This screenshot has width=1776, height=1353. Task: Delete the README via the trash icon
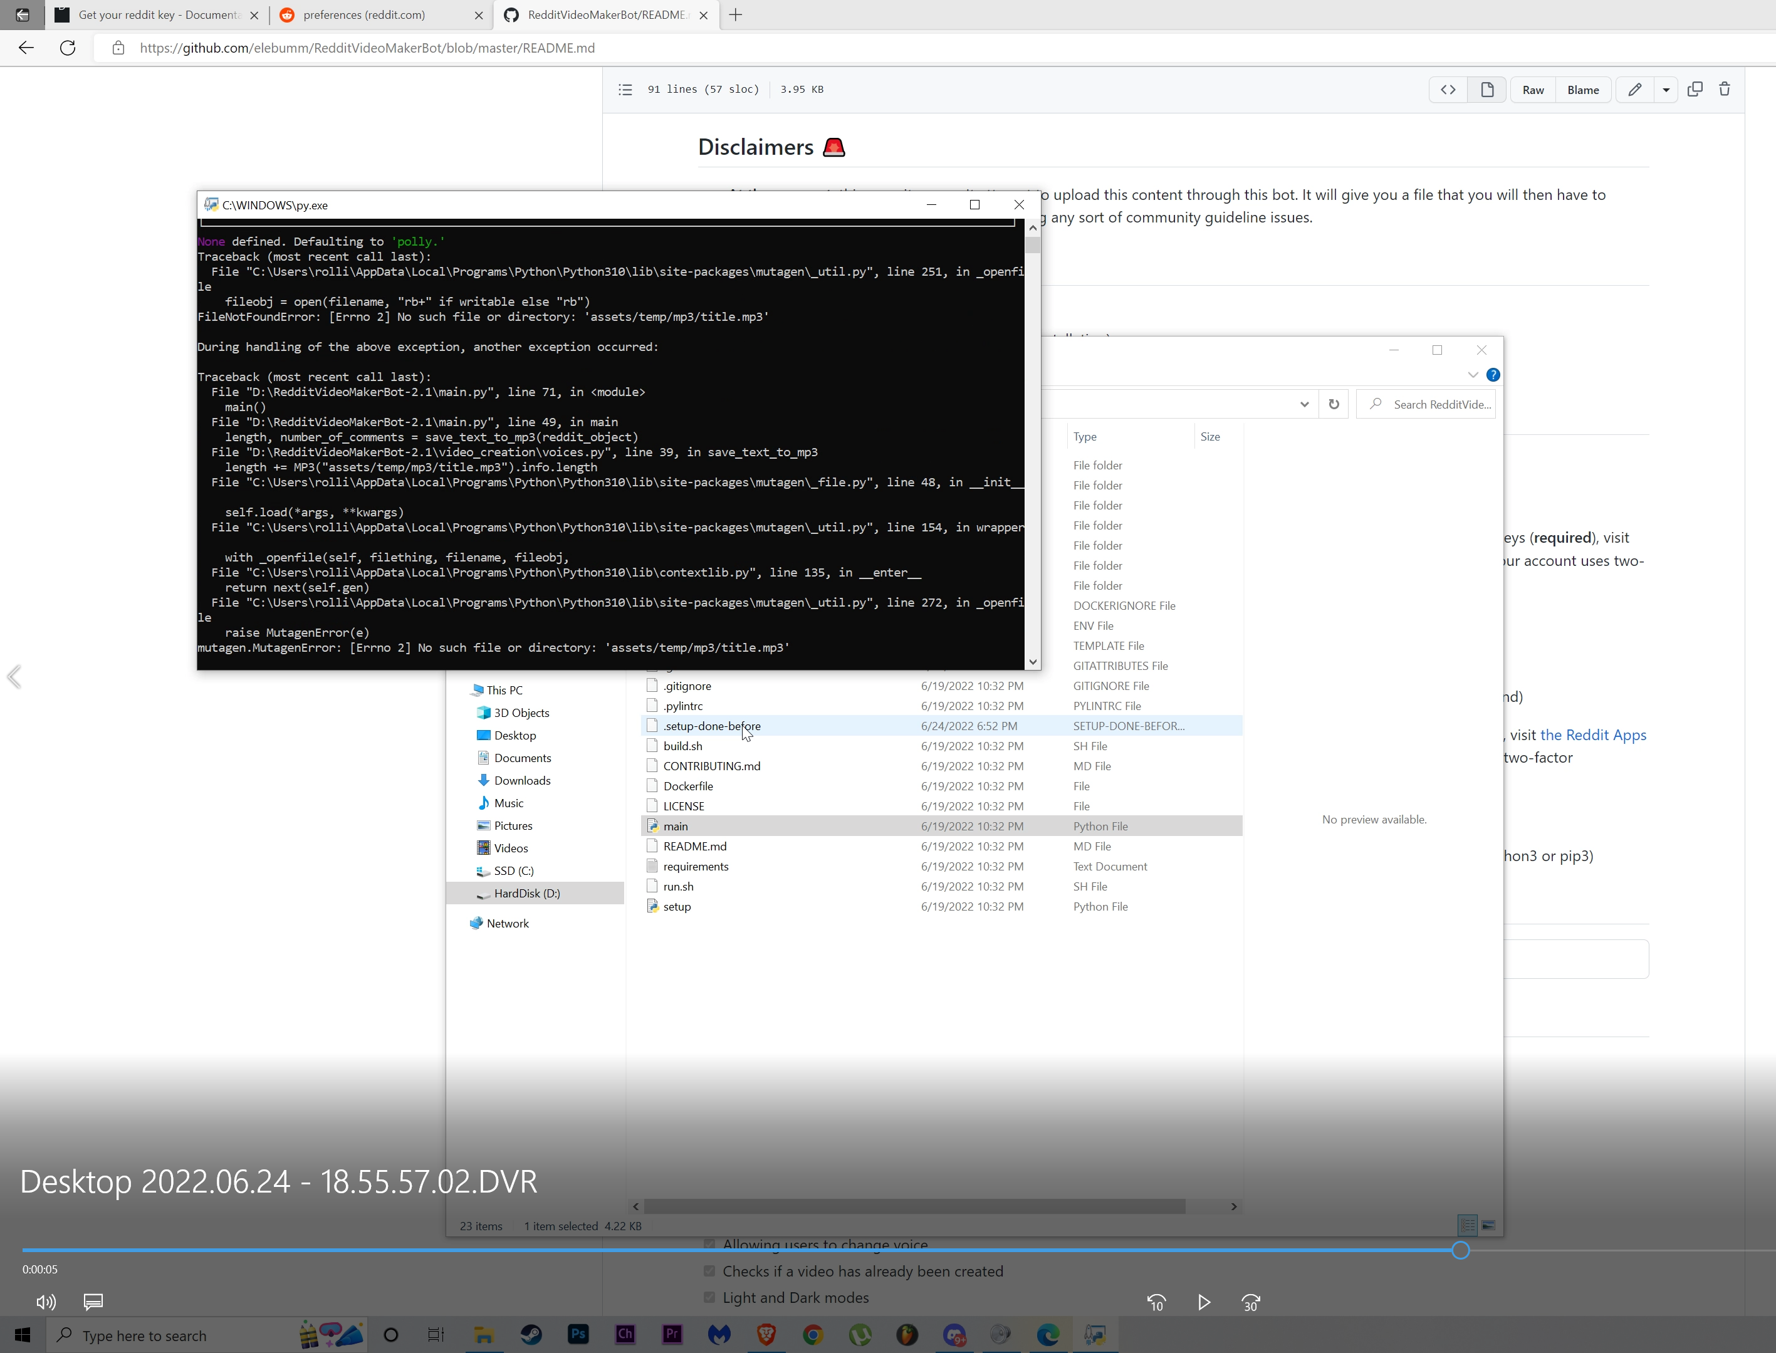(x=1725, y=88)
